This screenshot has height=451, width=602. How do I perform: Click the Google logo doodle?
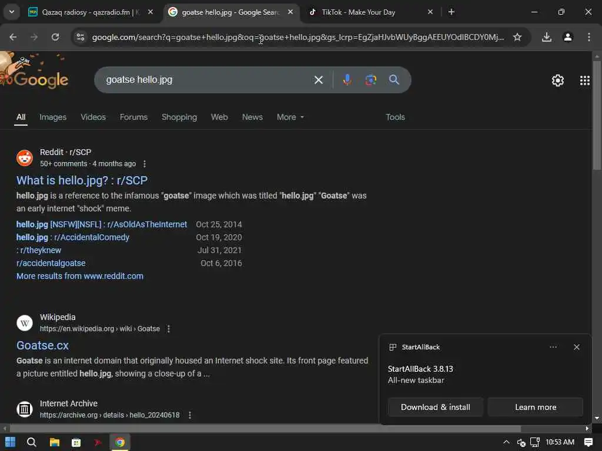point(35,72)
